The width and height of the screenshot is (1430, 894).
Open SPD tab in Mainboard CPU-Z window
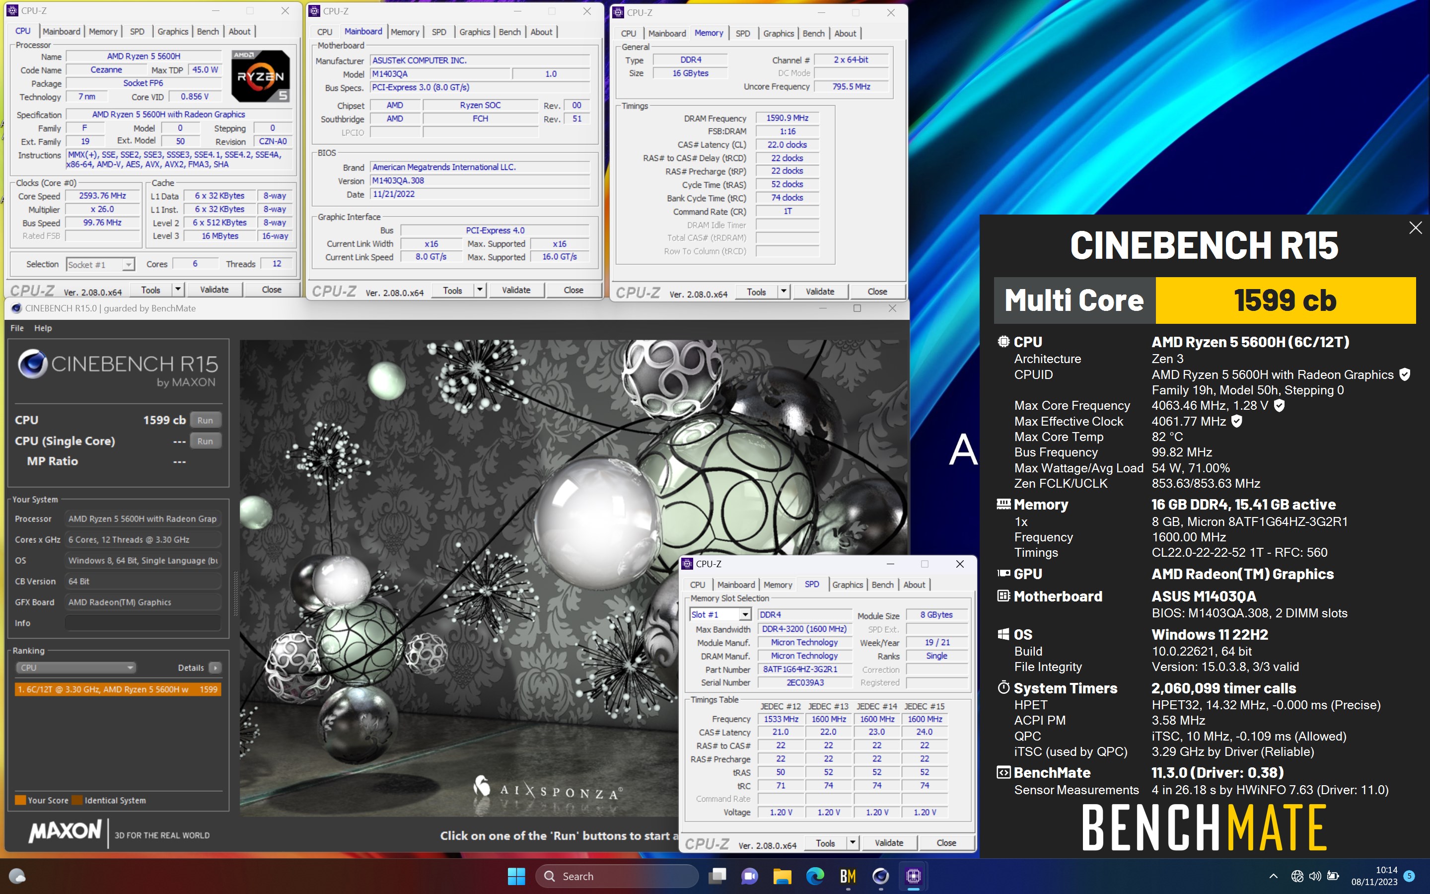(439, 32)
